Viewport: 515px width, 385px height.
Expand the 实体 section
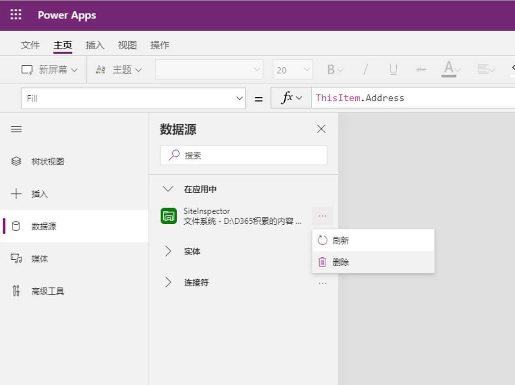168,251
